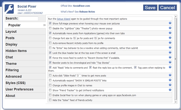Click the chevron arrow next to Popular

[x=45, y=25]
